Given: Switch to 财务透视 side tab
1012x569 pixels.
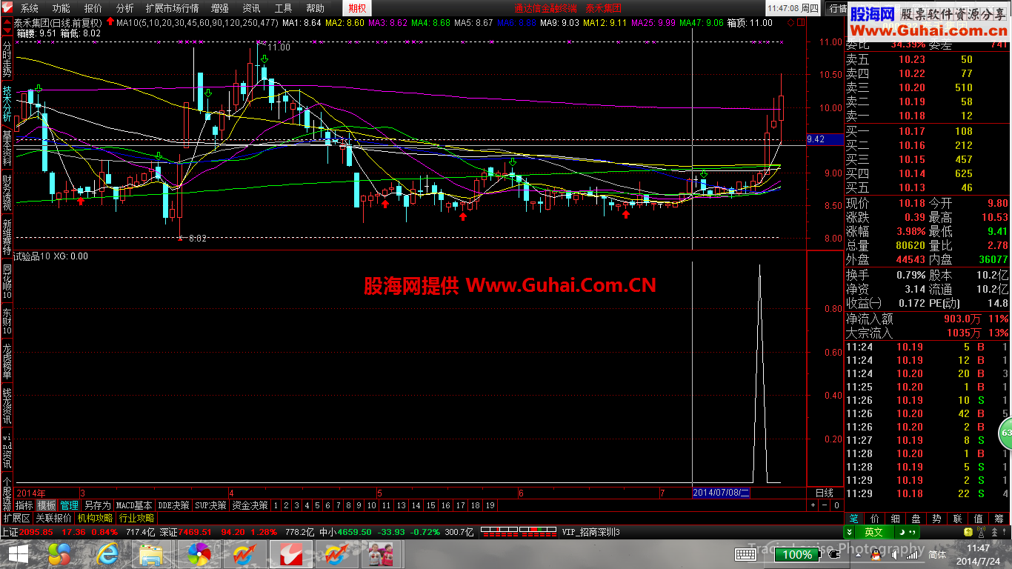Looking at the screenshot, I should [7, 193].
